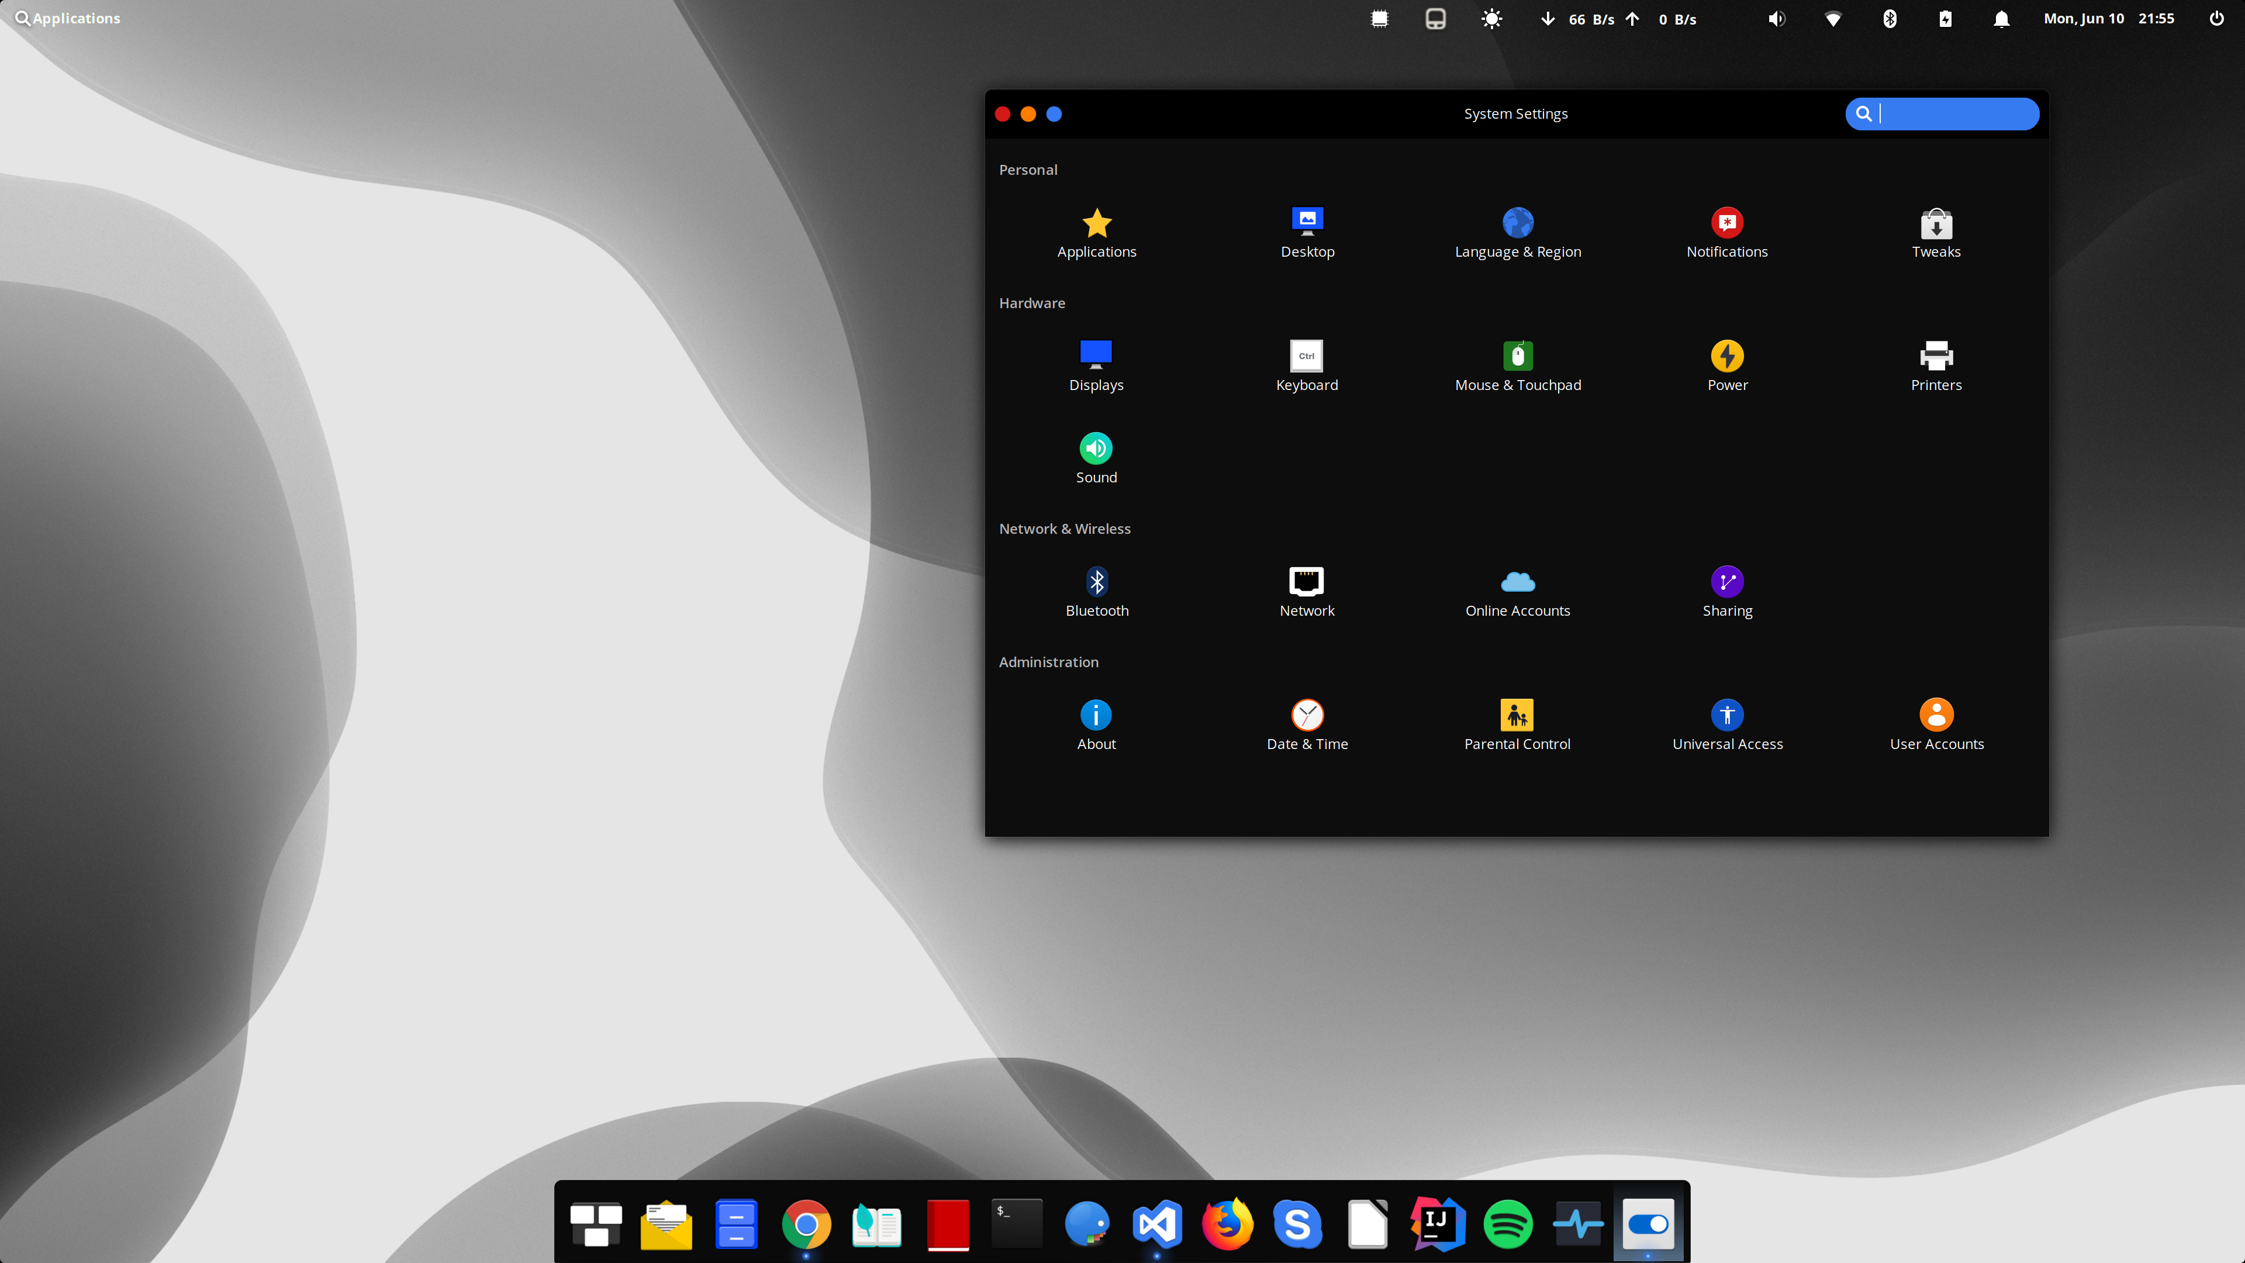Viewport: 2245px width, 1263px height.
Task: Launch Firefox from the dock
Action: pos(1227,1224)
